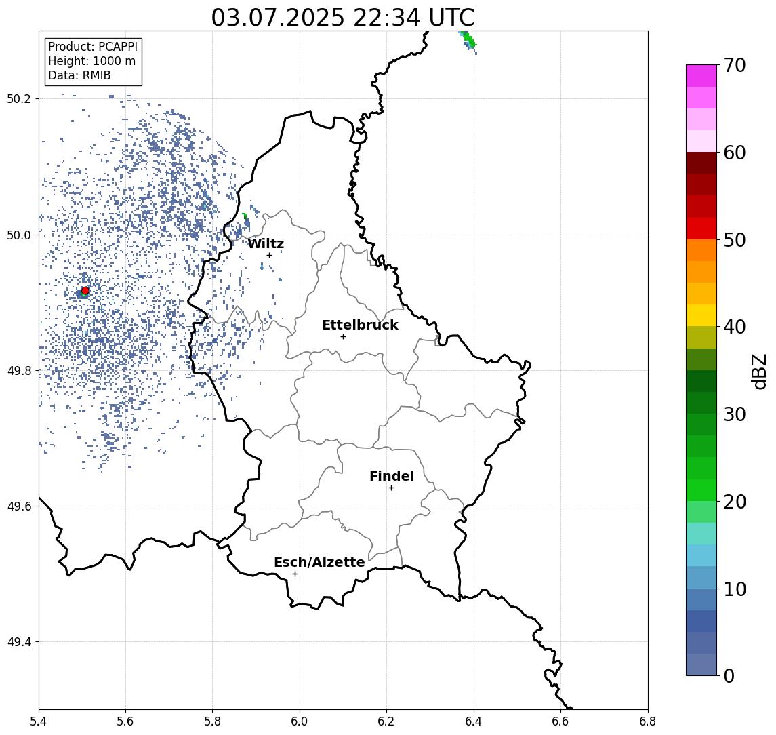Click the 6.0 longitude axis label
776x735 pixels.
[300, 721]
